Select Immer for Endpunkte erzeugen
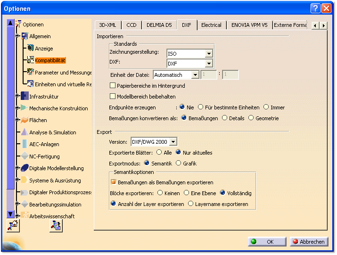Viewport: 337px width, 255px height. pyautogui.click(x=266, y=107)
